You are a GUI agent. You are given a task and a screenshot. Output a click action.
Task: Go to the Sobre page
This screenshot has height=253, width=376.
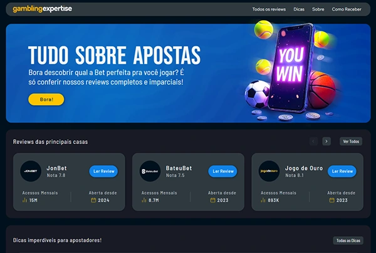(318, 9)
